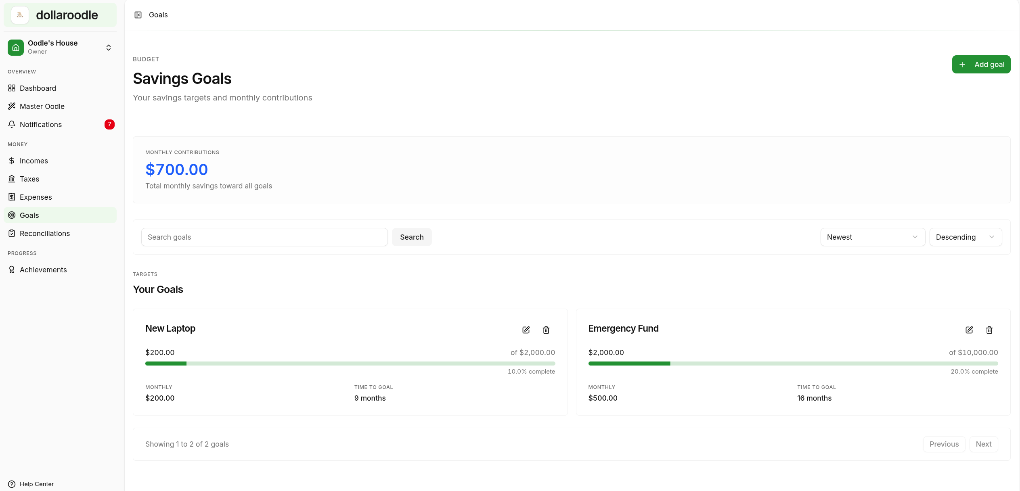Click the red notifications badge showing 7
Screen dimensions: 1020x491
(109, 124)
